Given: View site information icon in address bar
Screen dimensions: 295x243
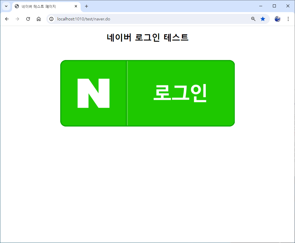Looking at the screenshot, I should [51, 19].
